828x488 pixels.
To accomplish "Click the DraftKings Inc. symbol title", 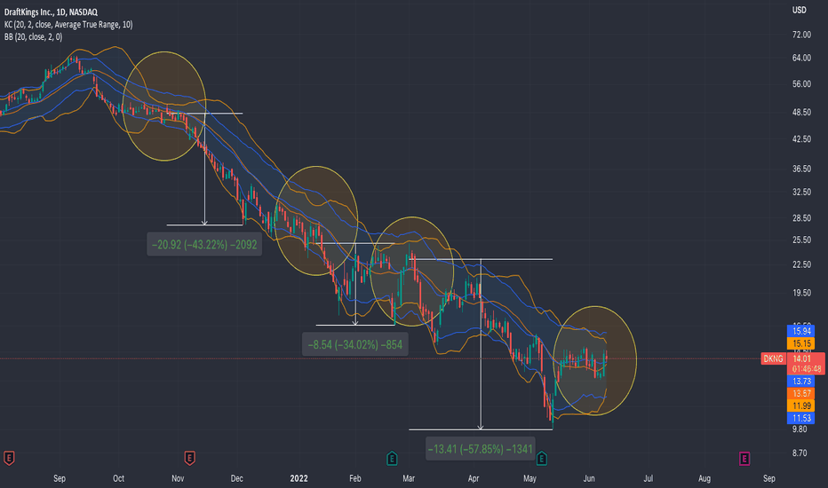I will pos(51,12).
